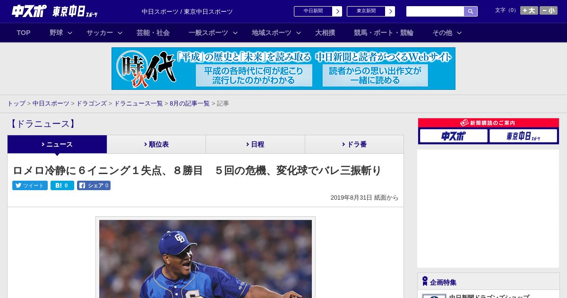
Task: Click the 企画特集 section heading
Action: click(x=443, y=282)
